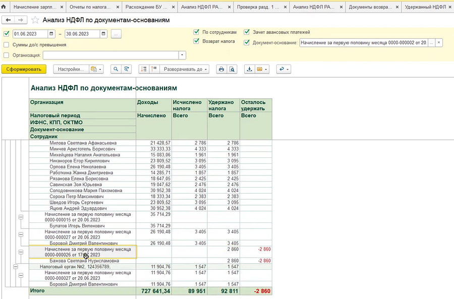454x299 pixels.
Task: Click the Документ-основание input field
Action: [364, 42]
